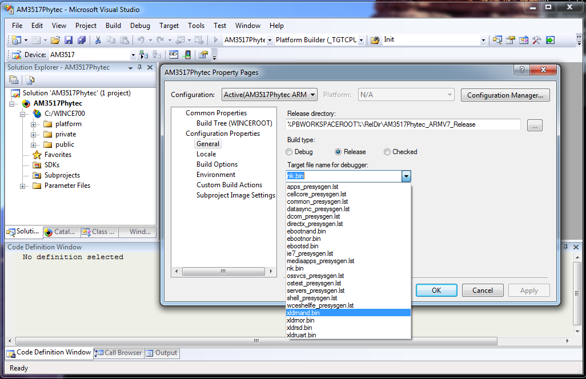The height and width of the screenshot is (379, 586).
Task: Click Solution Explorer Properties icon
Action: [14, 79]
